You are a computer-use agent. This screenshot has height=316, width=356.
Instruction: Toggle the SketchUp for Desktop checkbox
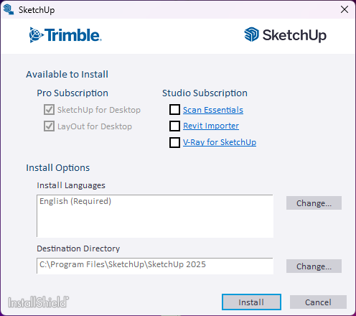[49, 110]
